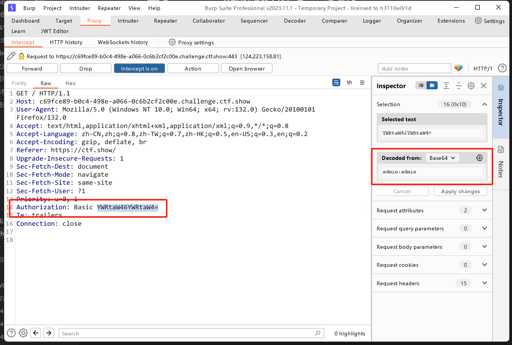Image resolution: width=512 pixels, height=345 pixels.
Task: Click Apply changes in Inspector
Action: point(460,191)
